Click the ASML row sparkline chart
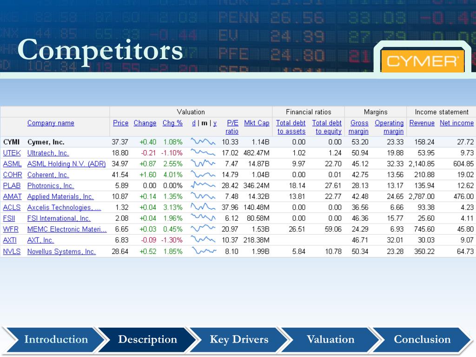The image size is (476, 357). (203, 163)
